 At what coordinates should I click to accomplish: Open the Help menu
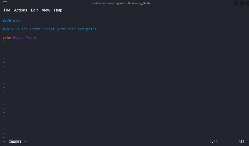click(58, 10)
